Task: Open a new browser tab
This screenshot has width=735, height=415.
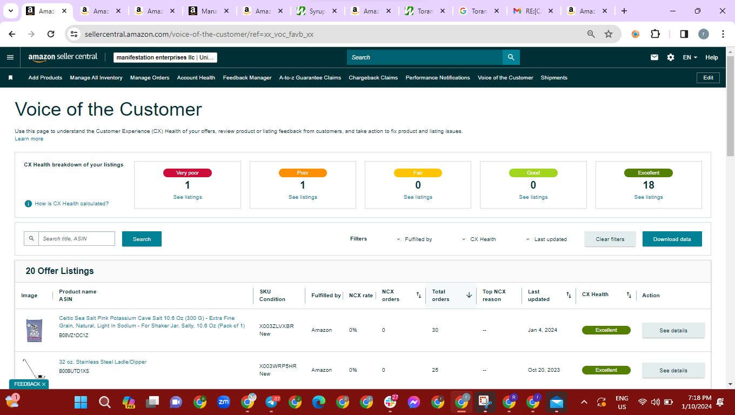Action: point(624,11)
